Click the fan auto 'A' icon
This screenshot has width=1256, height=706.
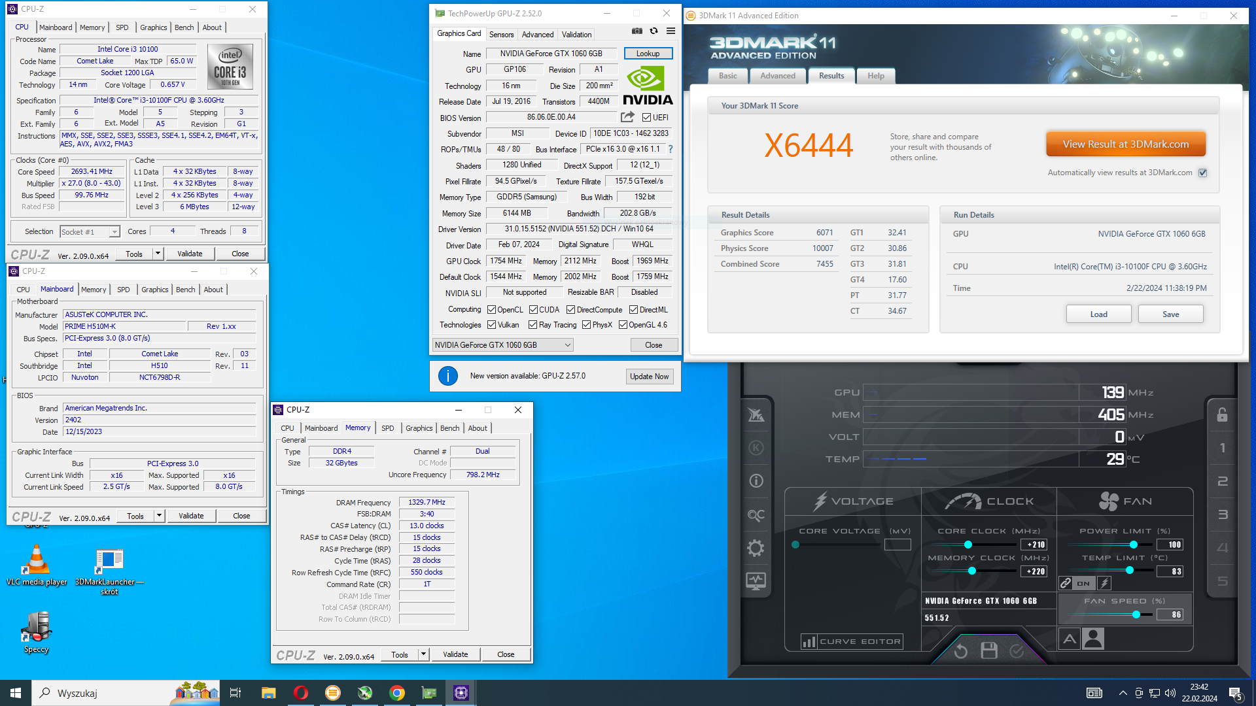1070,639
